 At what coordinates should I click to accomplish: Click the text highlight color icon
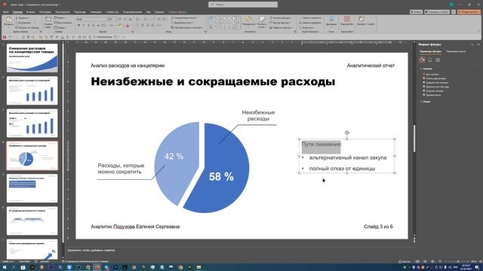119,26
